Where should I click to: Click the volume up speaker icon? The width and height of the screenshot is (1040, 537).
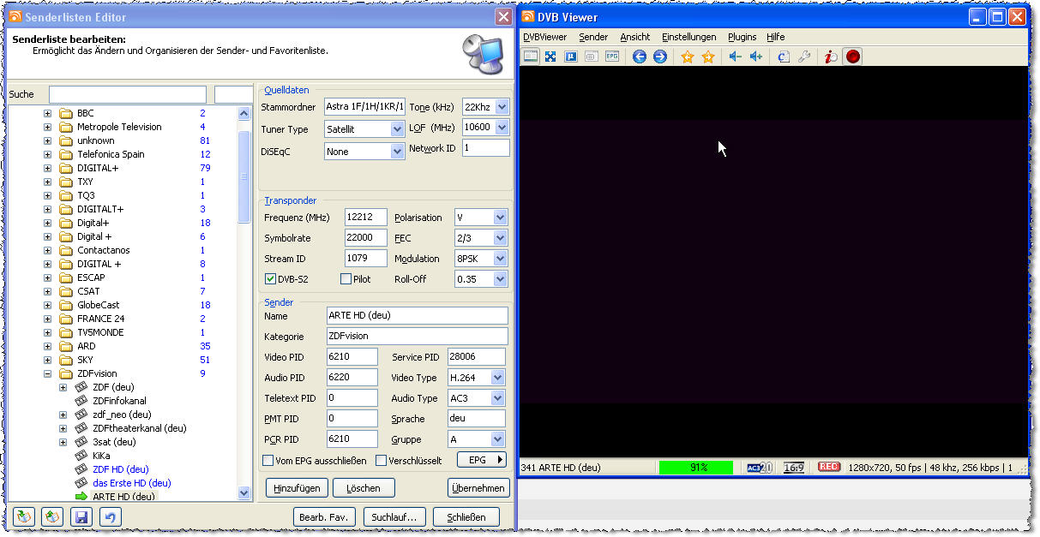point(756,57)
